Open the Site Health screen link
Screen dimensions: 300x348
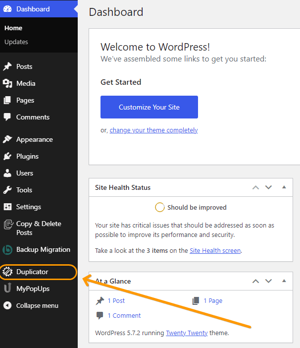(215, 250)
